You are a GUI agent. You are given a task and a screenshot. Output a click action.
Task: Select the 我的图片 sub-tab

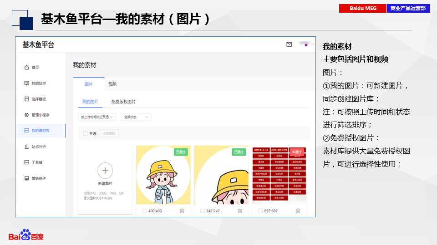tap(90, 102)
